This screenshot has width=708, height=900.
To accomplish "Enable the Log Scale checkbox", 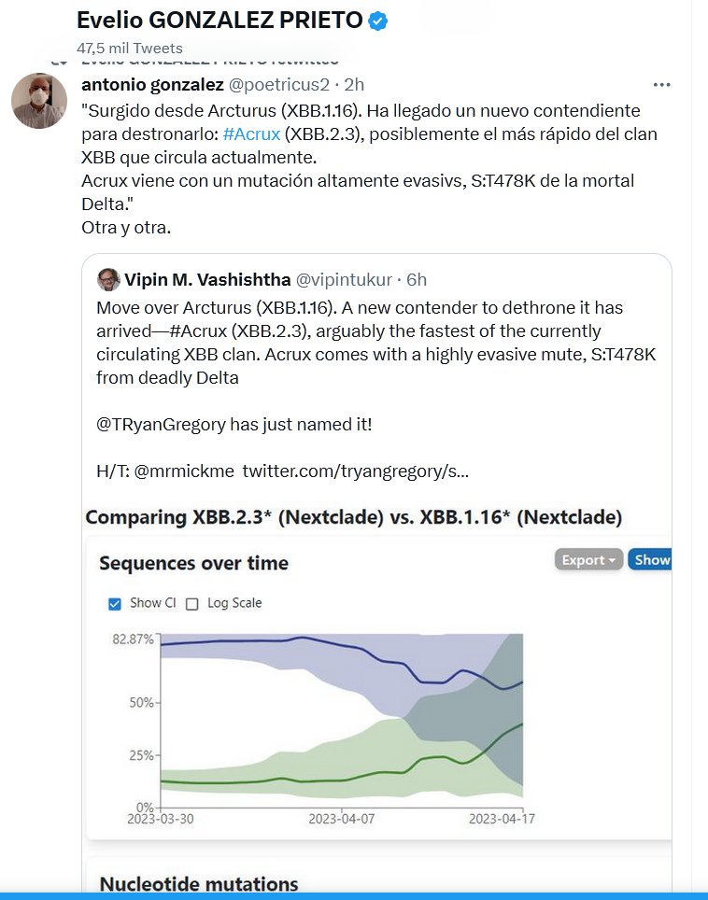I will click(192, 604).
